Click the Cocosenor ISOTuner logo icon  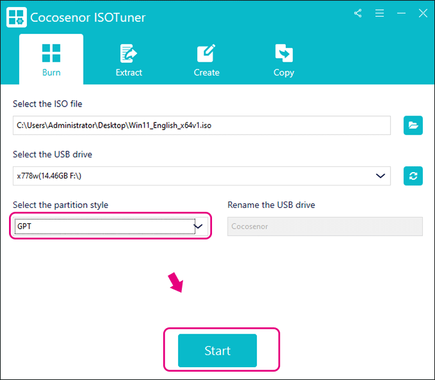tap(16, 17)
